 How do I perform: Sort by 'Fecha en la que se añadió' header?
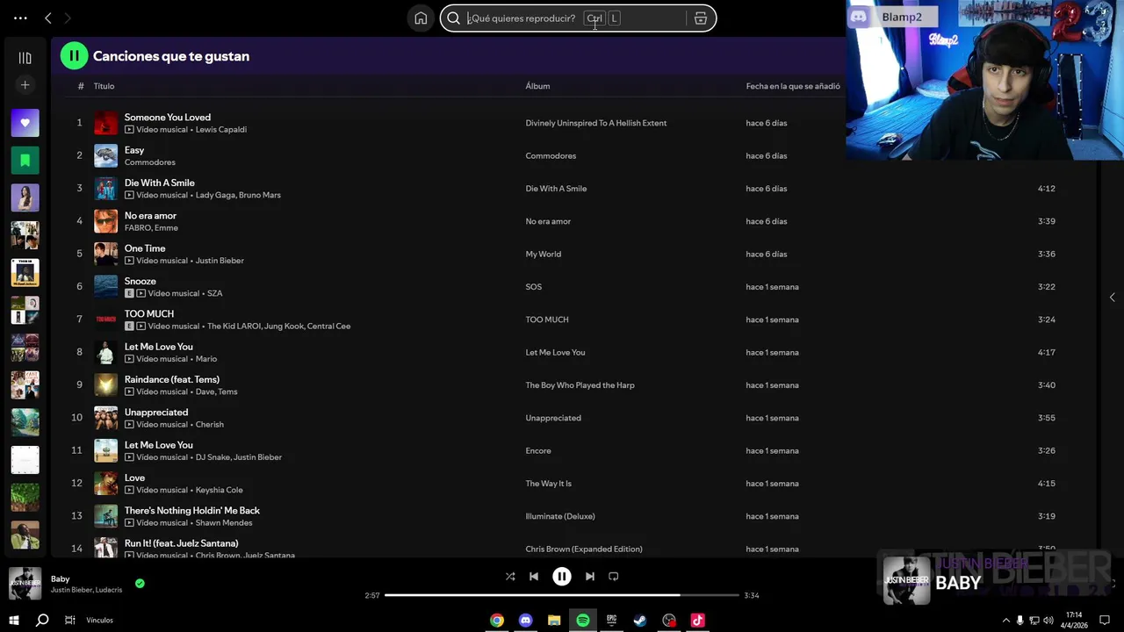[793, 86]
